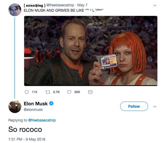Viewport: 164px width, 143px height.
Task: Open Elon Musk's profile avatar
Action: click(15, 107)
